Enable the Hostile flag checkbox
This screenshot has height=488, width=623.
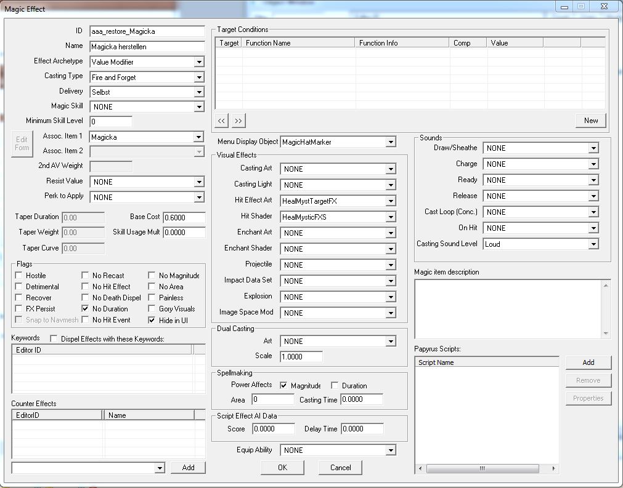pos(19,276)
